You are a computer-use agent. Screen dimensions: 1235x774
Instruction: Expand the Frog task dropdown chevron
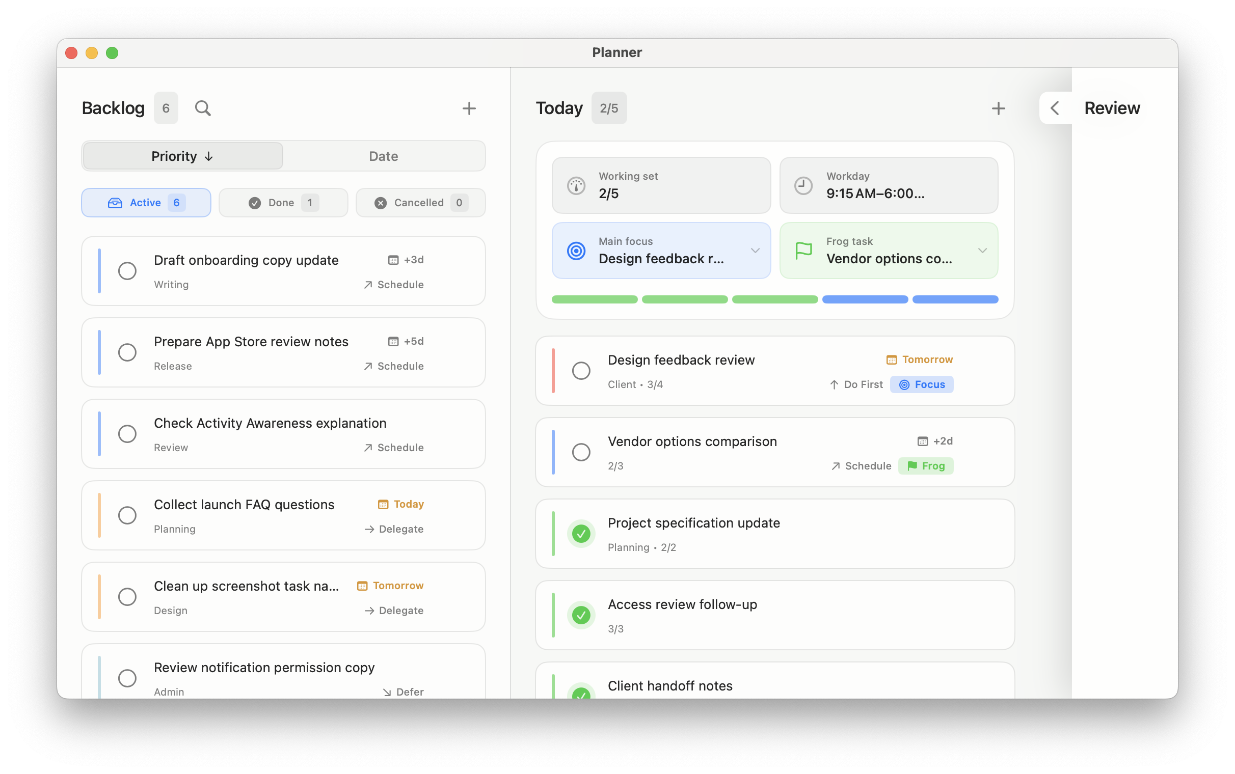[982, 251]
